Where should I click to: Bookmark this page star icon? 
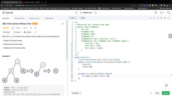[x=138, y=5]
